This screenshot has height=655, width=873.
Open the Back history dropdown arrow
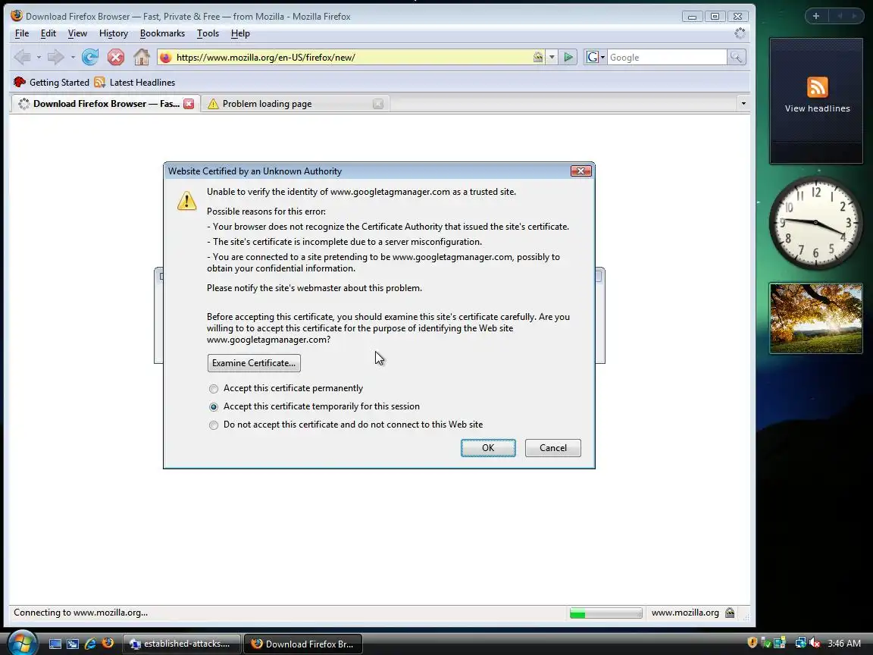pos(39,57)
